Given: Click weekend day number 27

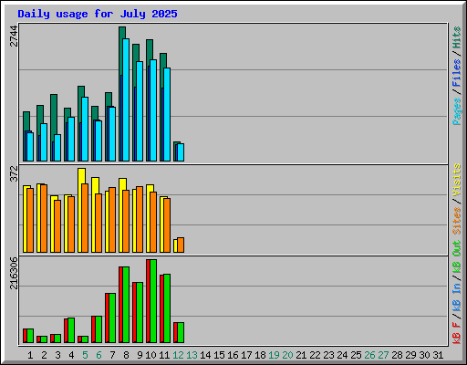Looking at the screenshot, I should (x=383, y=355).
